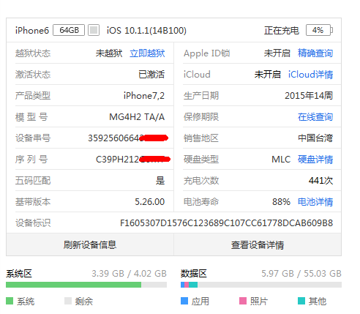Open the iCloud详情 link
Image resolution: width=360 pixels, height=314 pixels.
click(310, 75)
